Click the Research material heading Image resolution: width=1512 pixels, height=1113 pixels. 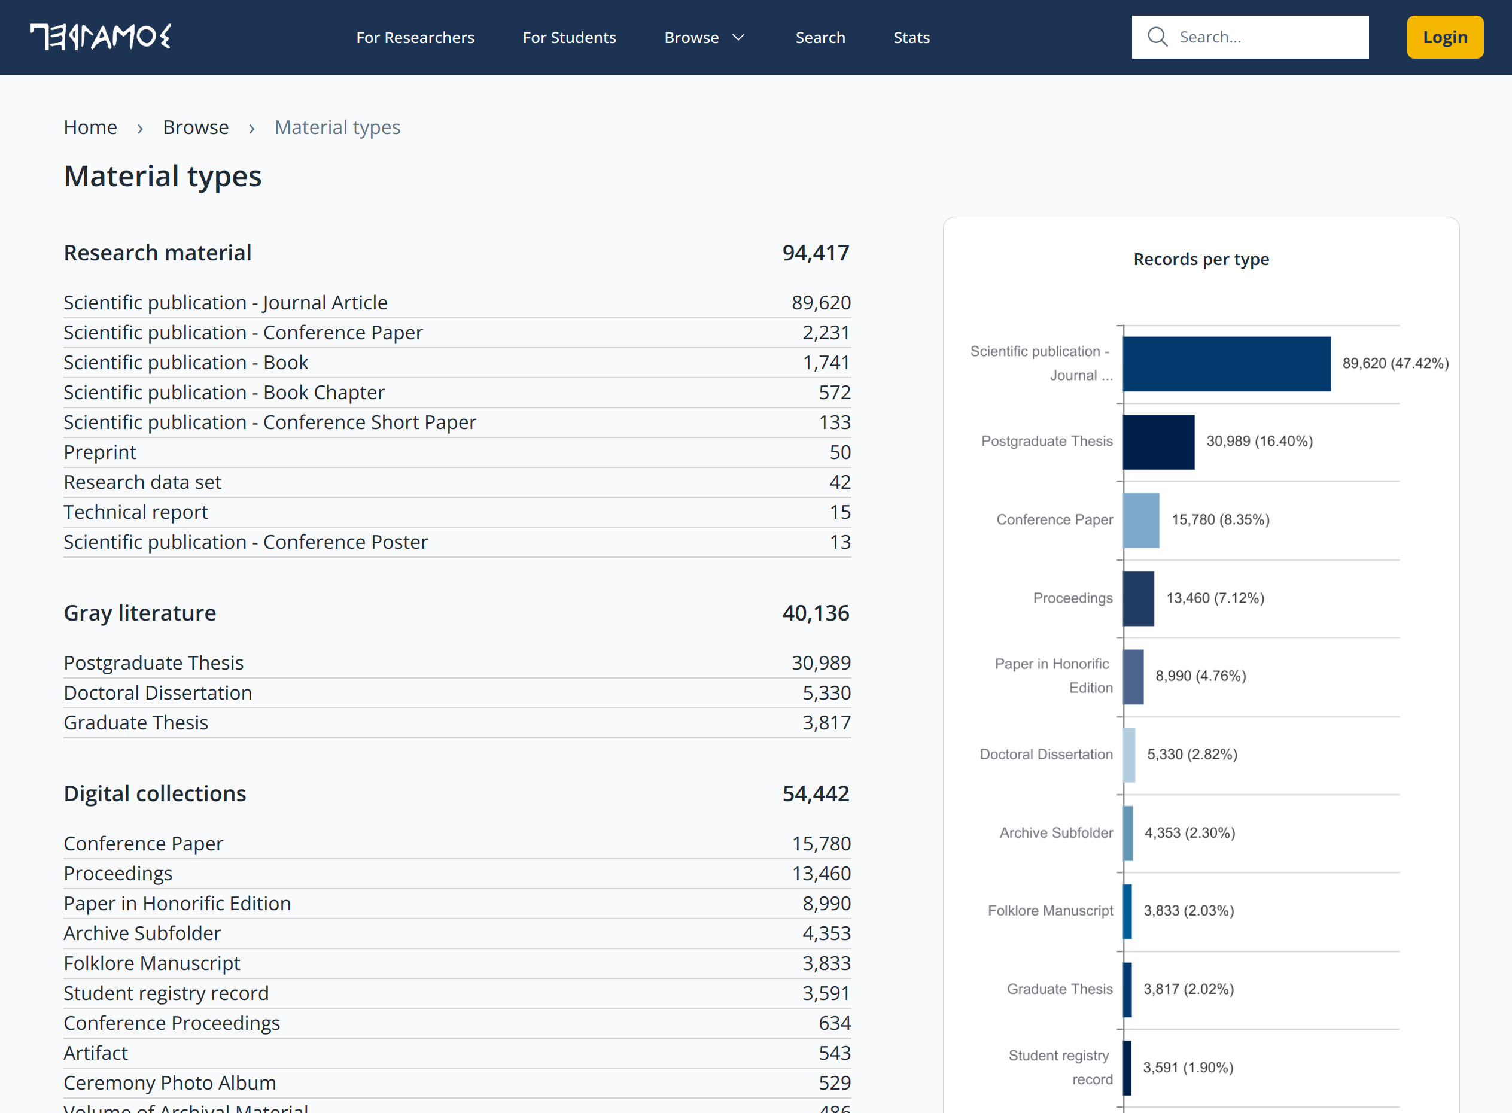pos(157,253)
